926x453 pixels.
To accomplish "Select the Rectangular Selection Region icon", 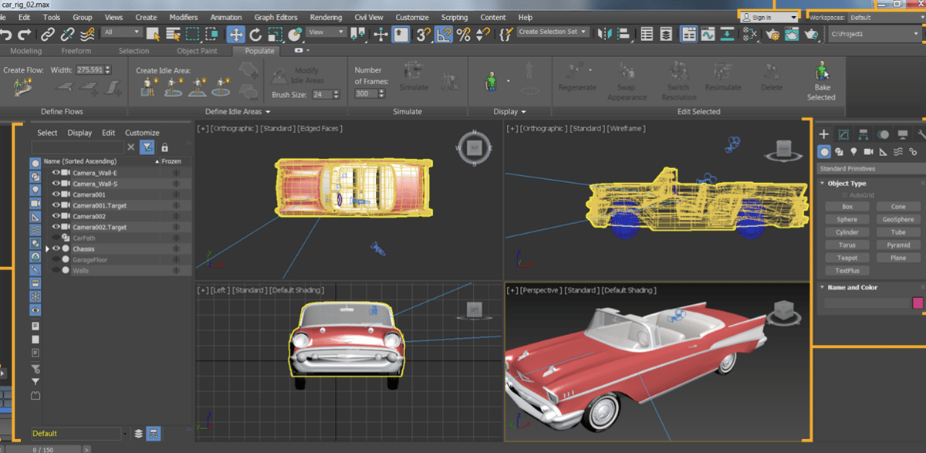I will pos(192,34).
